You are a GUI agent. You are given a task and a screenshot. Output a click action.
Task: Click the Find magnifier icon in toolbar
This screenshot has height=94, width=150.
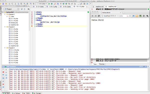click(24, 4)
